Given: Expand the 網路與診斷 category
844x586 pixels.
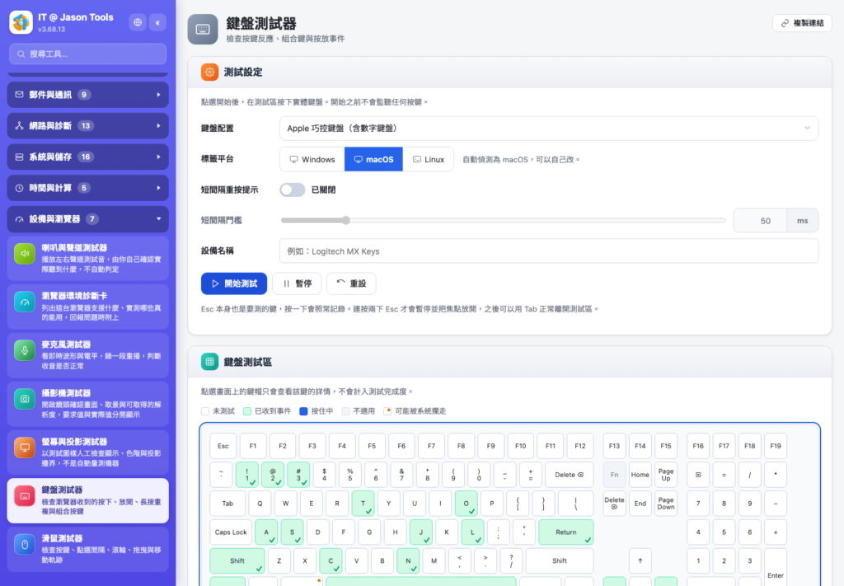Looking at the screenshot, I should [87, 126].
